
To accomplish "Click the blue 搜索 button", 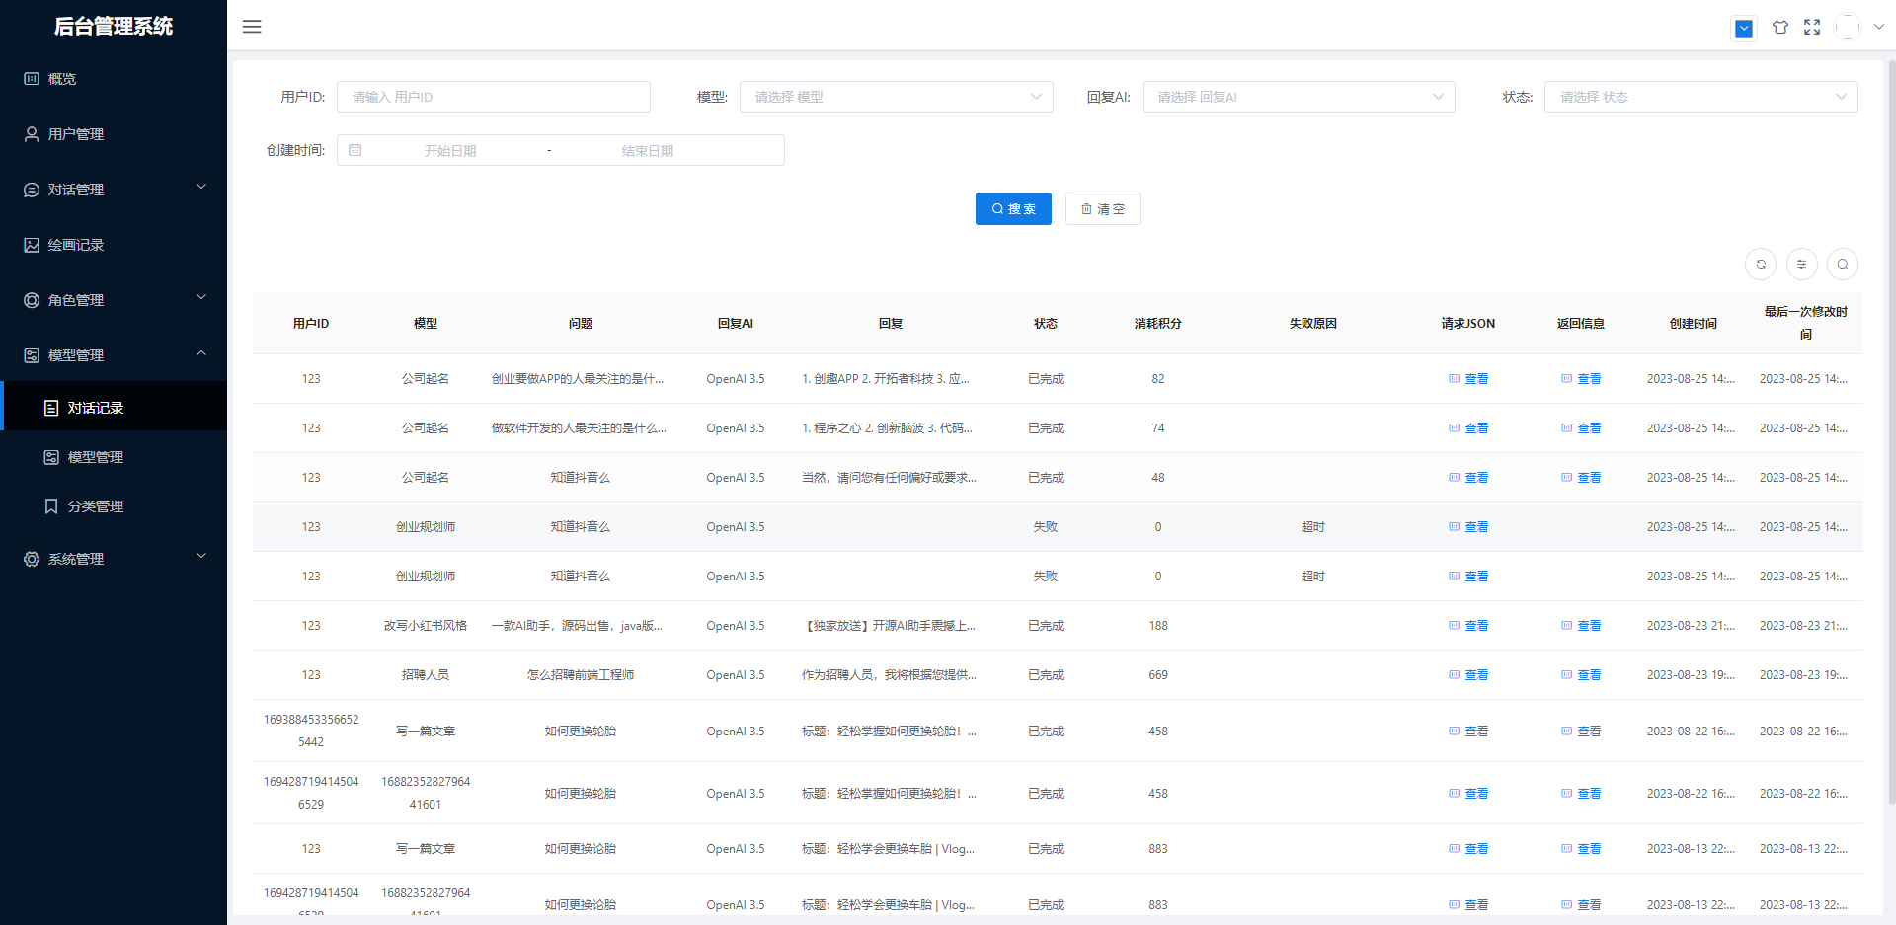I will point(1013,209).
